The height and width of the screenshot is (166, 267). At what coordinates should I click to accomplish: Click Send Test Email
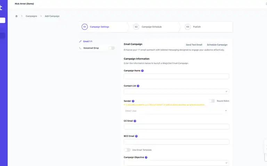194,45
